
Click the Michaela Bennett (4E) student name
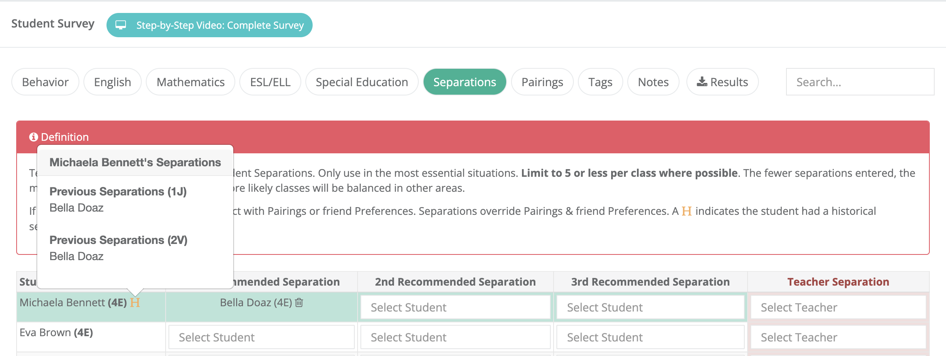(x=73, y=303)
